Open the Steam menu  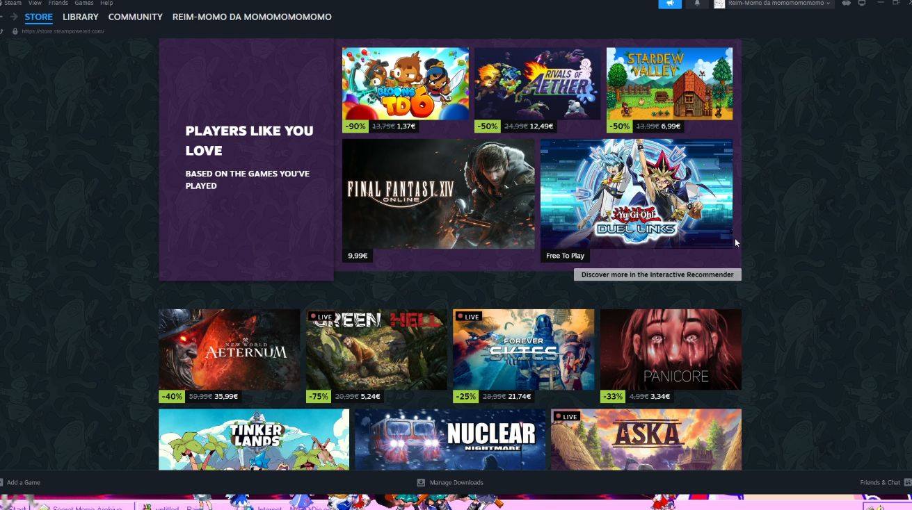click(x=13, y=3)
